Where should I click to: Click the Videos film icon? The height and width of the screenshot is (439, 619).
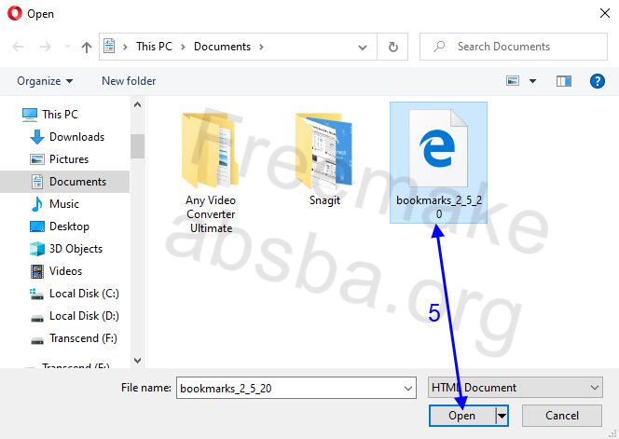(37, 271)
